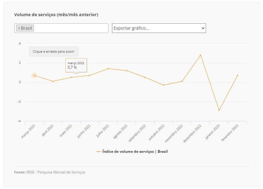Remove the Brasil tag with the x icon
Viewport: 263px width, 189px height.
tap(19, 28)
